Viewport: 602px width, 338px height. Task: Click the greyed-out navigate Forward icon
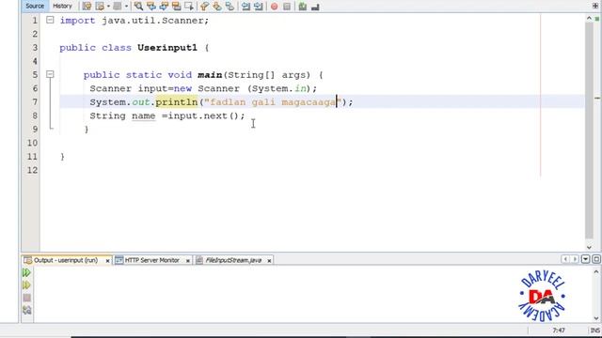[118, 7]
